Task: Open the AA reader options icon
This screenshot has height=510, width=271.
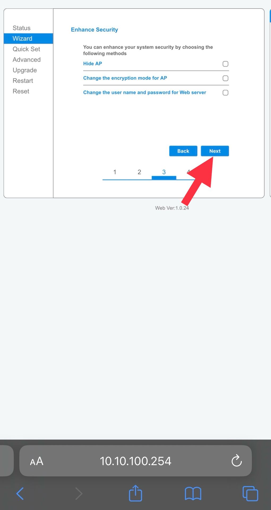Action: (37, 461)
